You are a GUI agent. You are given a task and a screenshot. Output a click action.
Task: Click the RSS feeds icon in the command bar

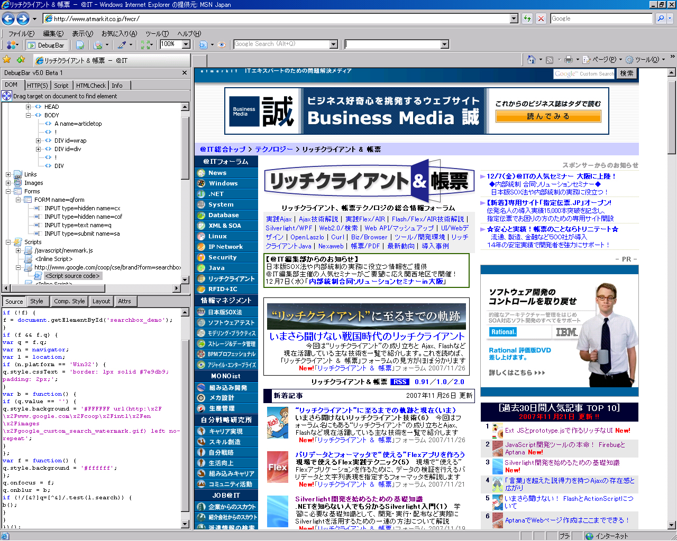click(x=550, y=60)
